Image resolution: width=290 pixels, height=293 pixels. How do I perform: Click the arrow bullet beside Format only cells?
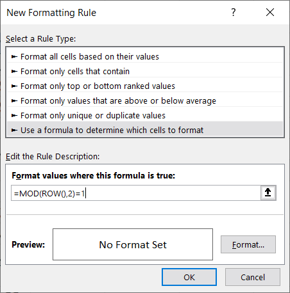pos(14,72)
